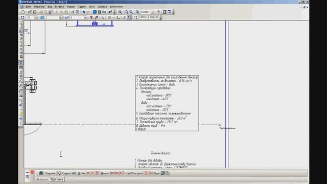Click the context help arrow-question icon
This screenshot has width=327, height=184.
pyautogui.click(x=110, y=12)
